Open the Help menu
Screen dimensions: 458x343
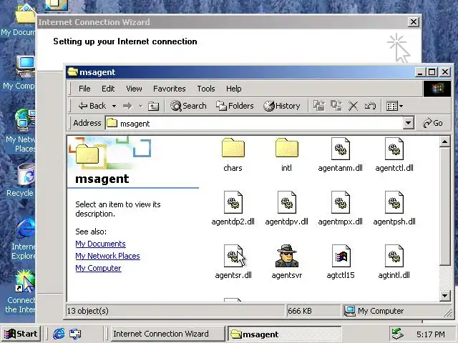click(234, 89)
